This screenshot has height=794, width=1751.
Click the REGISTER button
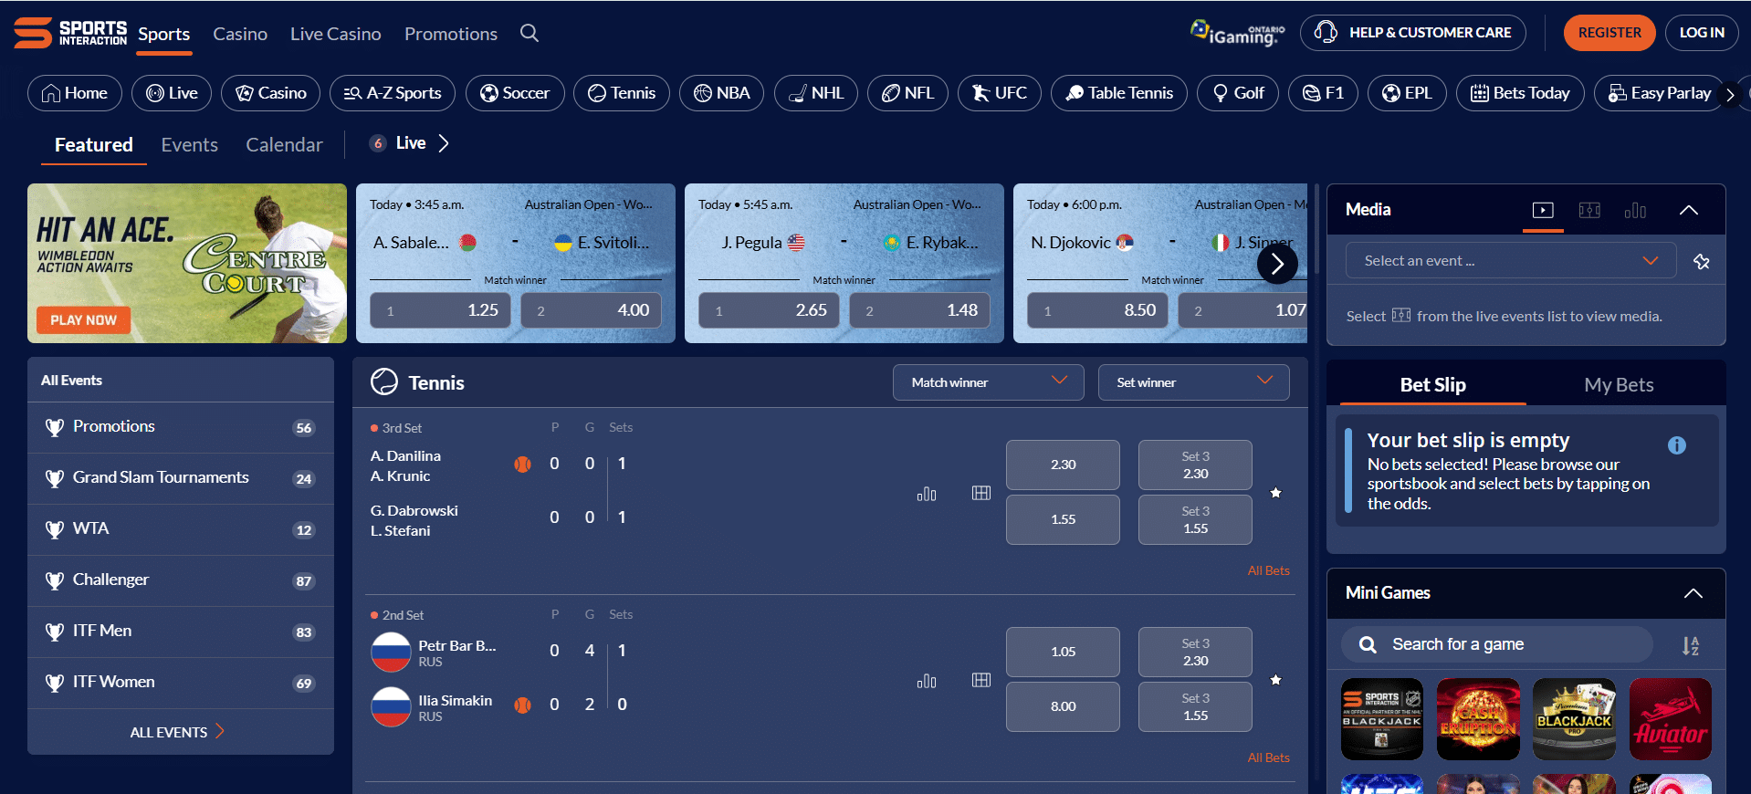pyautogui.click(x=1609, y=33)
